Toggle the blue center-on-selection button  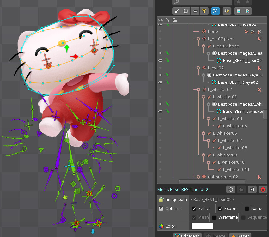pyautogui.click(x=216, y=11)
